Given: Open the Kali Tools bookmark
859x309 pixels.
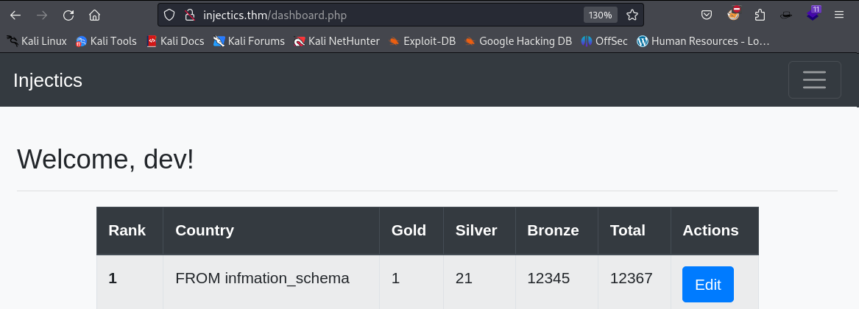Looking at the screenshot, I should pyautogui.click(x=106, y=41).
